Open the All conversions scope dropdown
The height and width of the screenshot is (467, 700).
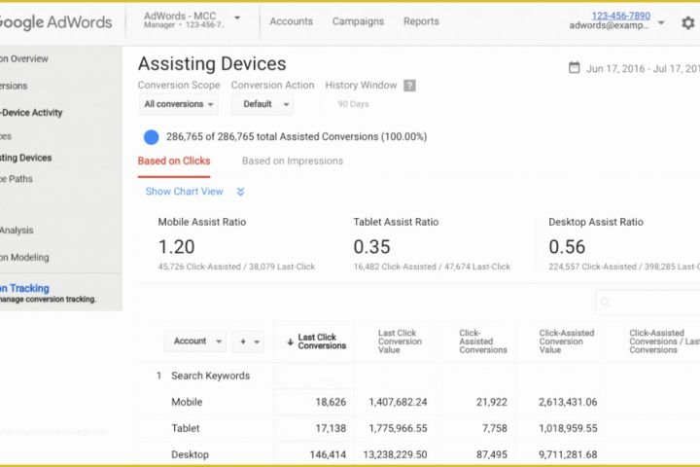[179, 104]
